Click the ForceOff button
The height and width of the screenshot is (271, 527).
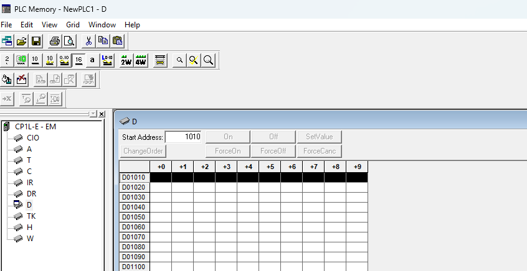[x=273, y=151]
